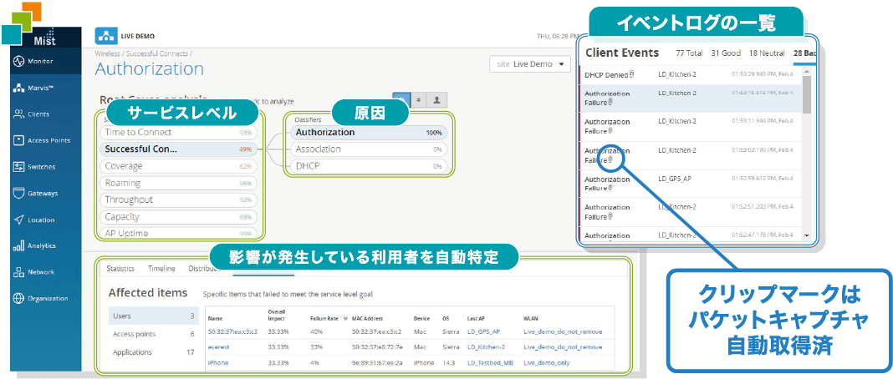This screenshot has width=893, height=379.
Task: Filter client events by 18 Neutral
Action: 767,53
